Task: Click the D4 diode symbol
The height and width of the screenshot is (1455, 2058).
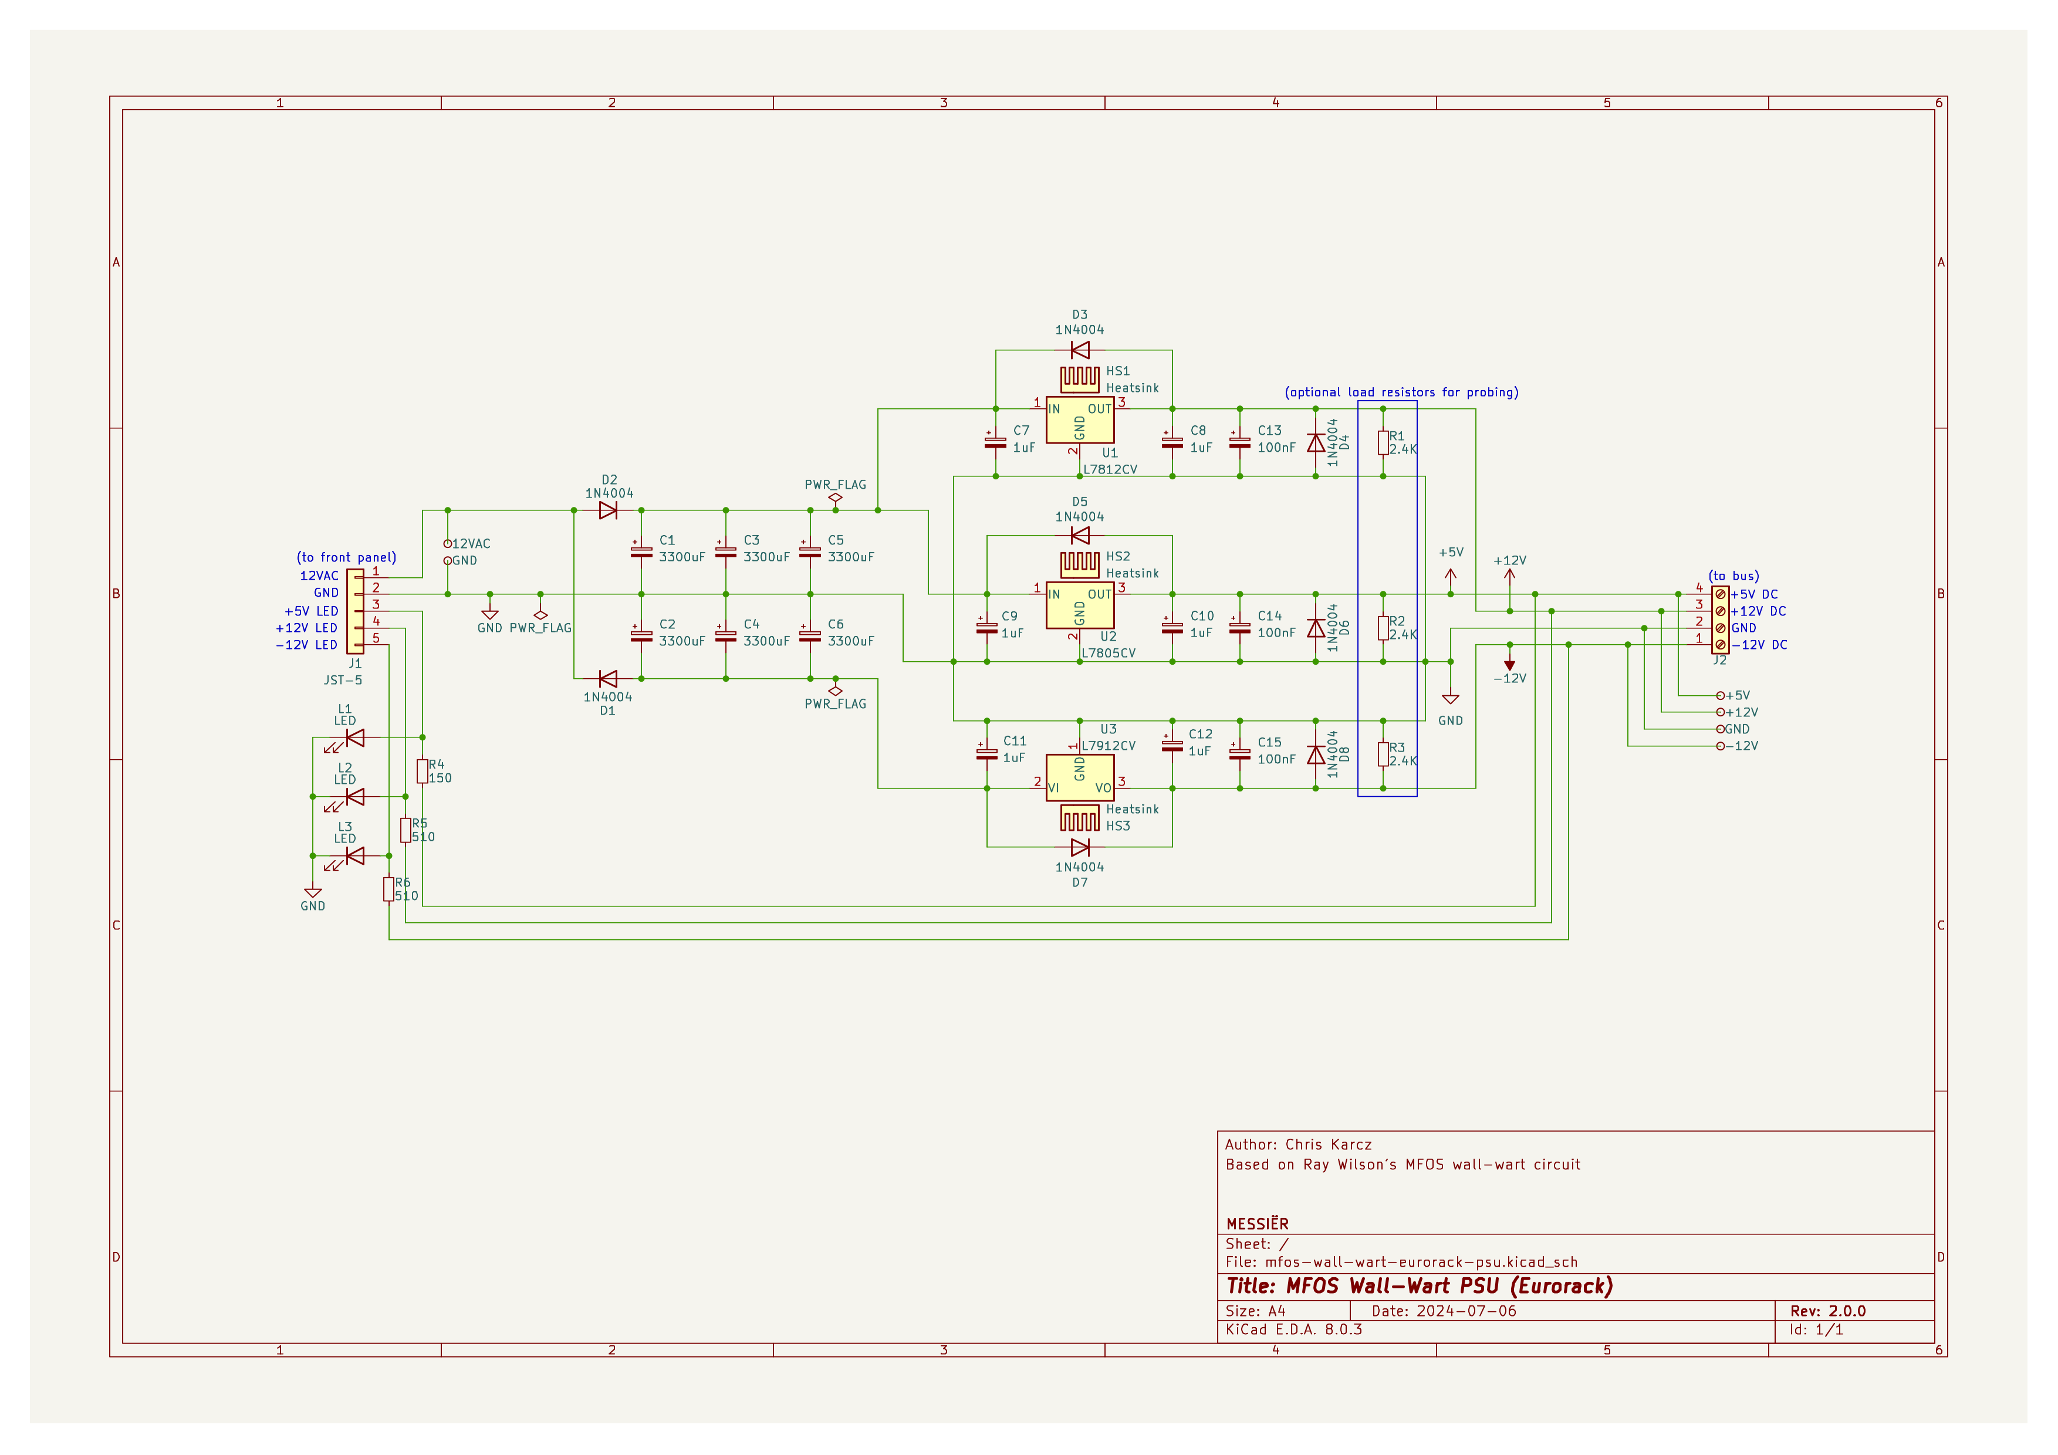Action: point(1315,442)
